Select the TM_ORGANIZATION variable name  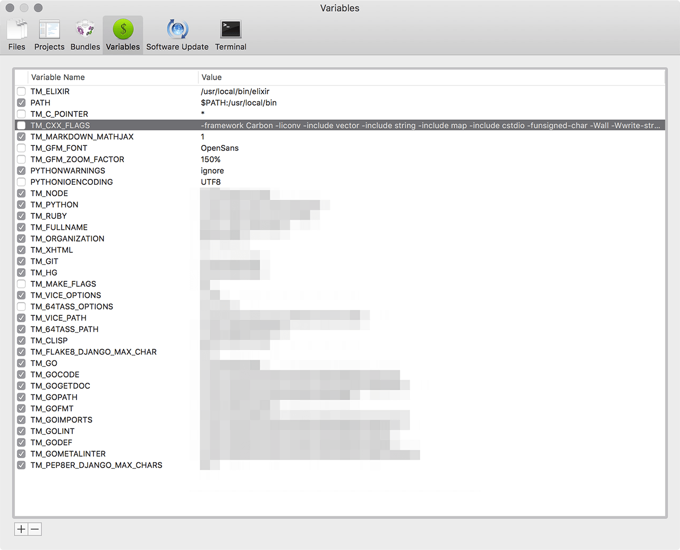pos(67,238)
